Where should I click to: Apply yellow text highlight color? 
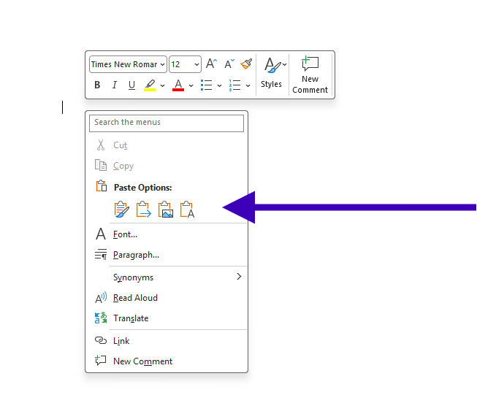click(x=150, y=85)
